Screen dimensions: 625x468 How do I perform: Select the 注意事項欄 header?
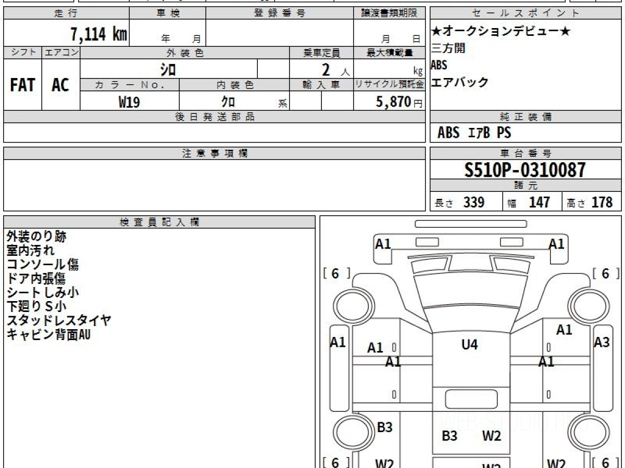click(x=215, y=153)
